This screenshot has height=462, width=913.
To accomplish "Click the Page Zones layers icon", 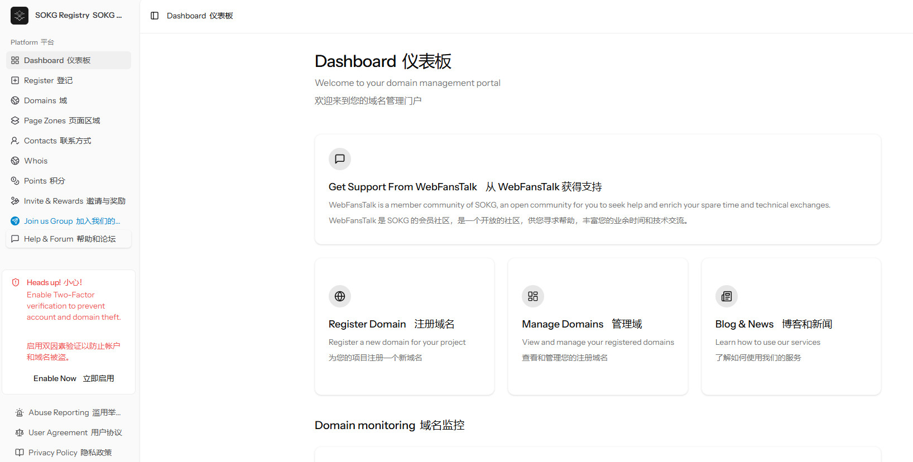I will tap(15, 121).
